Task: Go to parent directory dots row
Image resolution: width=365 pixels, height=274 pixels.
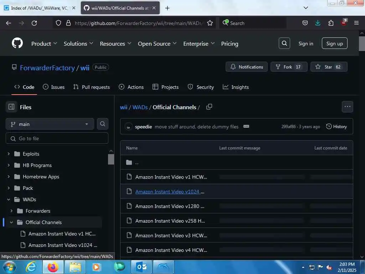Action: [x=237, y=162]
